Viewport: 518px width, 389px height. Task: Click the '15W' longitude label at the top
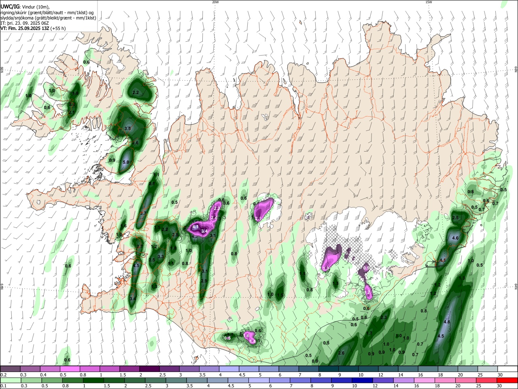pyautogui.click(x=429, y=2)
